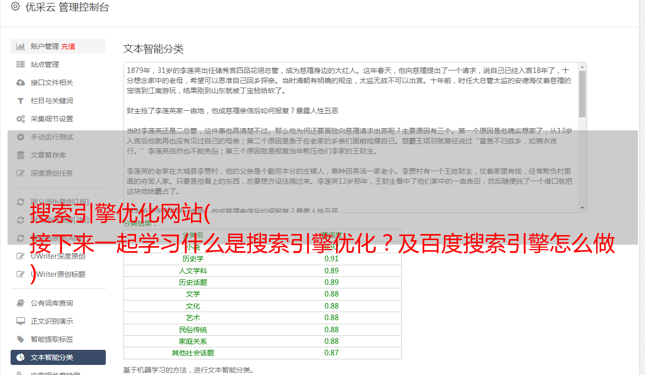Select the 民俗传统 category cell
Image resolution: width=645 pixels, height=375 pixels.
click(193, 330)
